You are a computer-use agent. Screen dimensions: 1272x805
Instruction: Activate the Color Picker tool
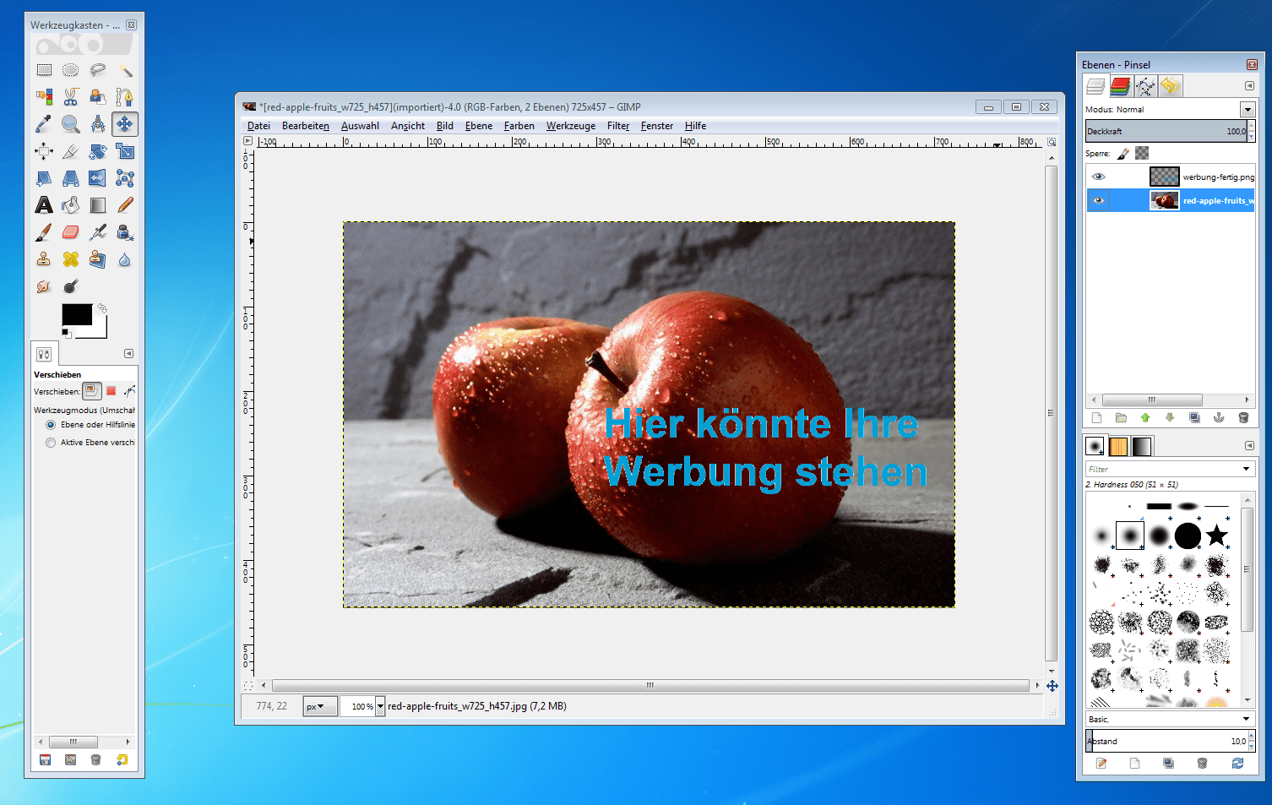[43, 122]
